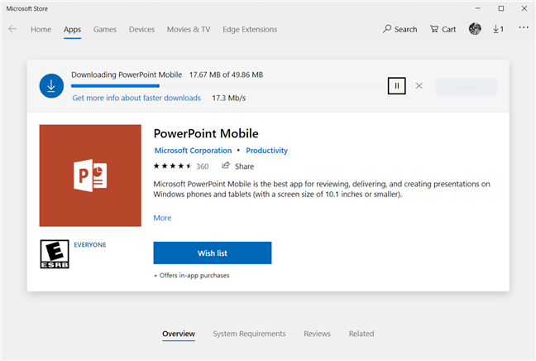Open the shopping Cart
Screen dimensions: 536x361
click(443, 29)
